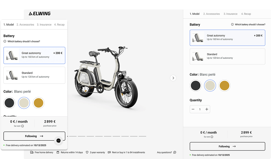
Task: Click the Free home delivery truck icon
Action: 32,152
